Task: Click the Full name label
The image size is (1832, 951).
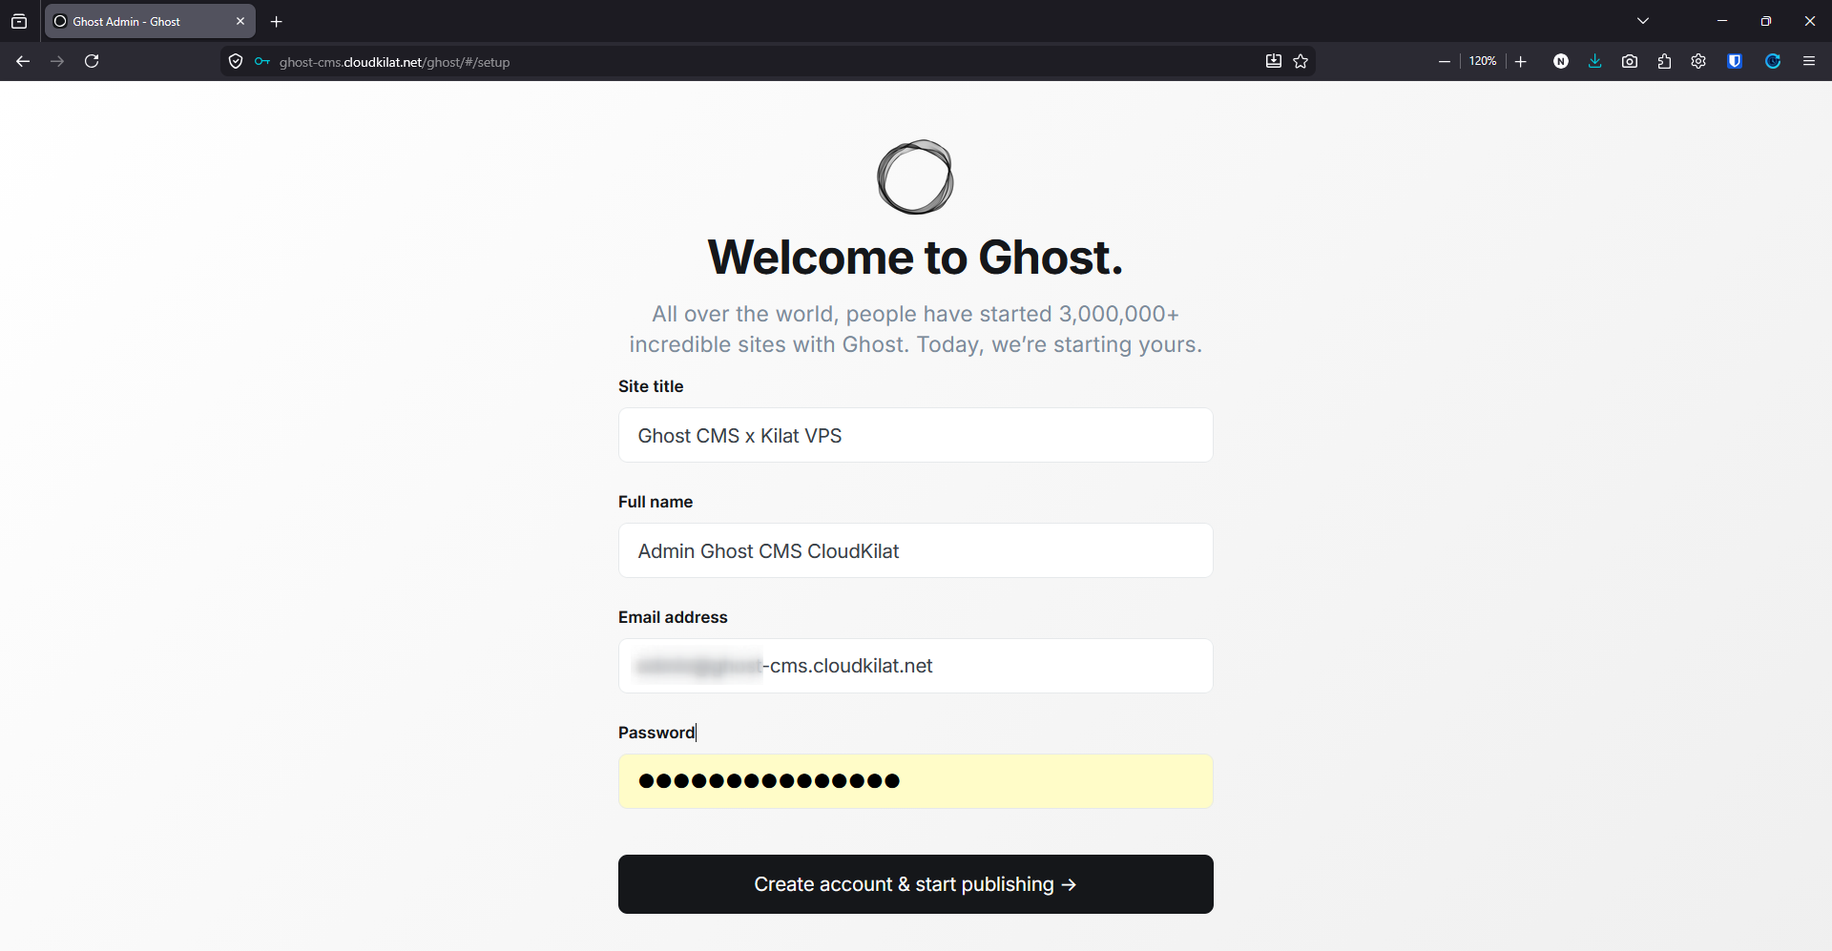Action: tap(656, 502)
